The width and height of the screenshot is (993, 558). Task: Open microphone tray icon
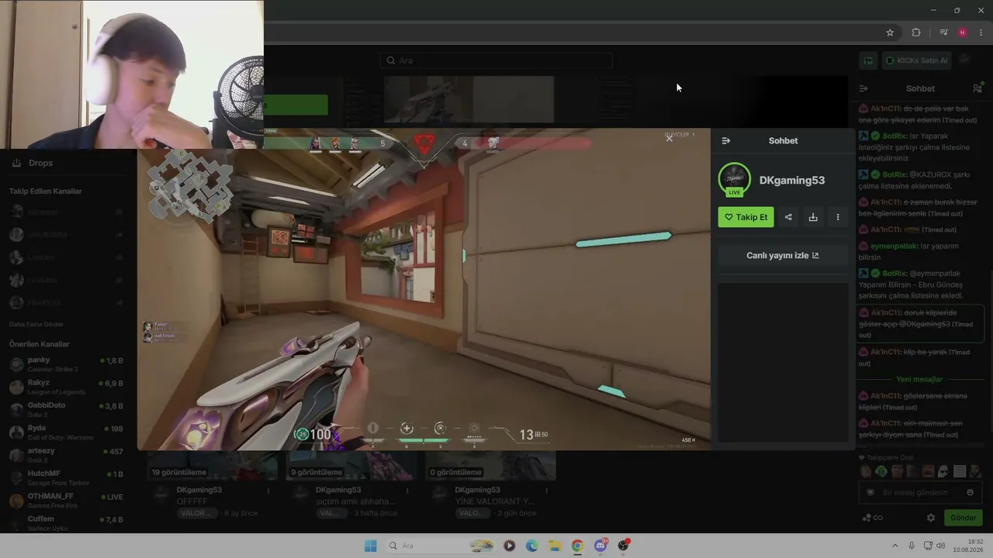click(x=912, y=546)
